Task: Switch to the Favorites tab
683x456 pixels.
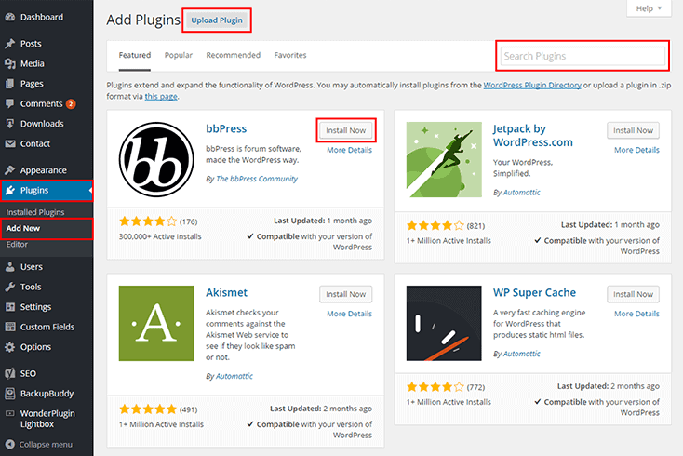Action: point(290,55)
